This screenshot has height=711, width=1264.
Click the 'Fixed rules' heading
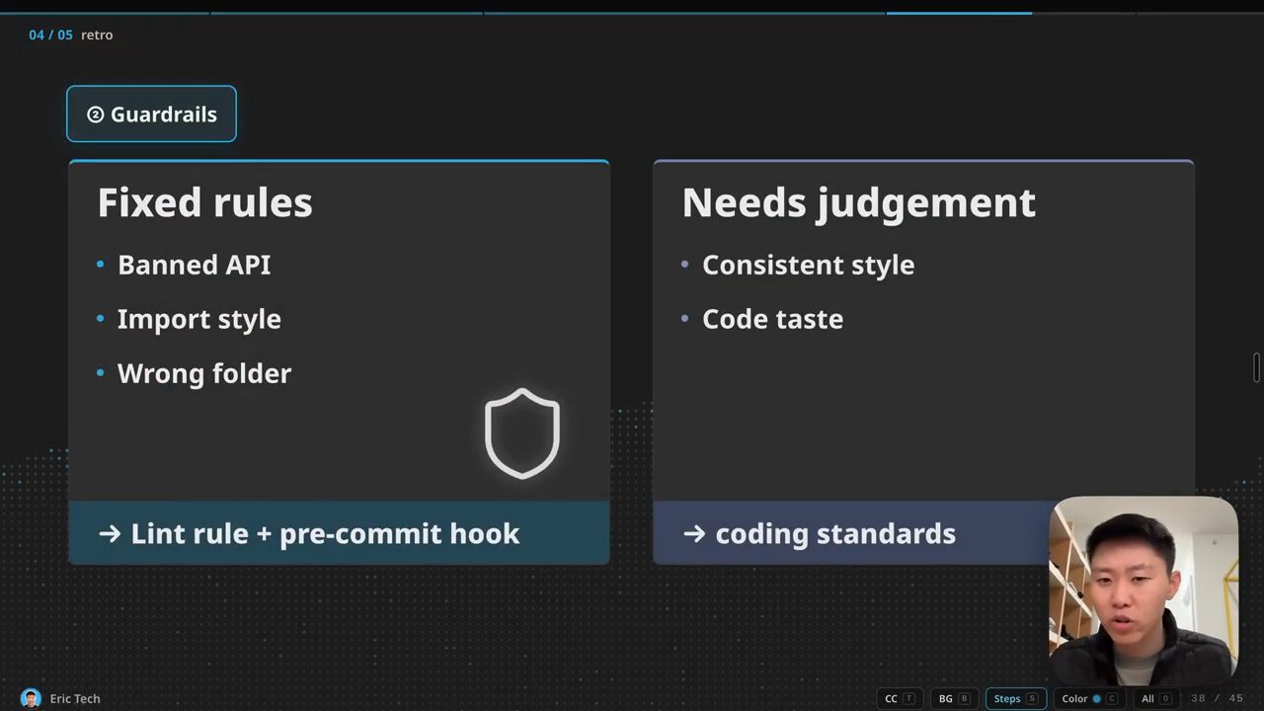tap(204, 202)
